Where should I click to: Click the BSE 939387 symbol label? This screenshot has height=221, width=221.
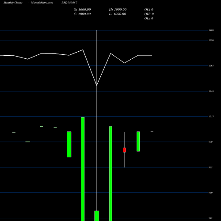[69, 3]
